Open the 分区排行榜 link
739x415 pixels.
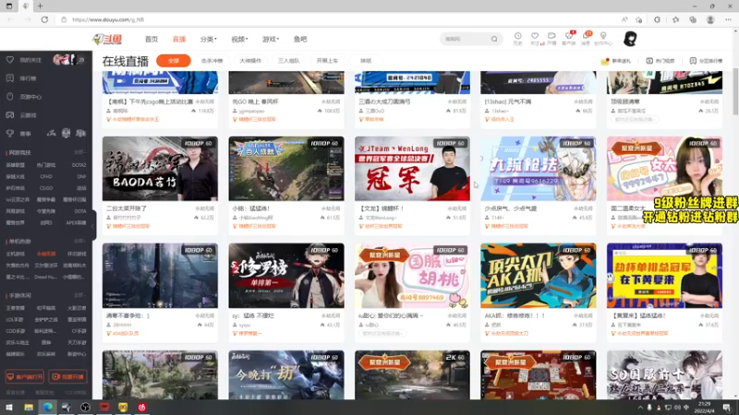click(706, 61)
